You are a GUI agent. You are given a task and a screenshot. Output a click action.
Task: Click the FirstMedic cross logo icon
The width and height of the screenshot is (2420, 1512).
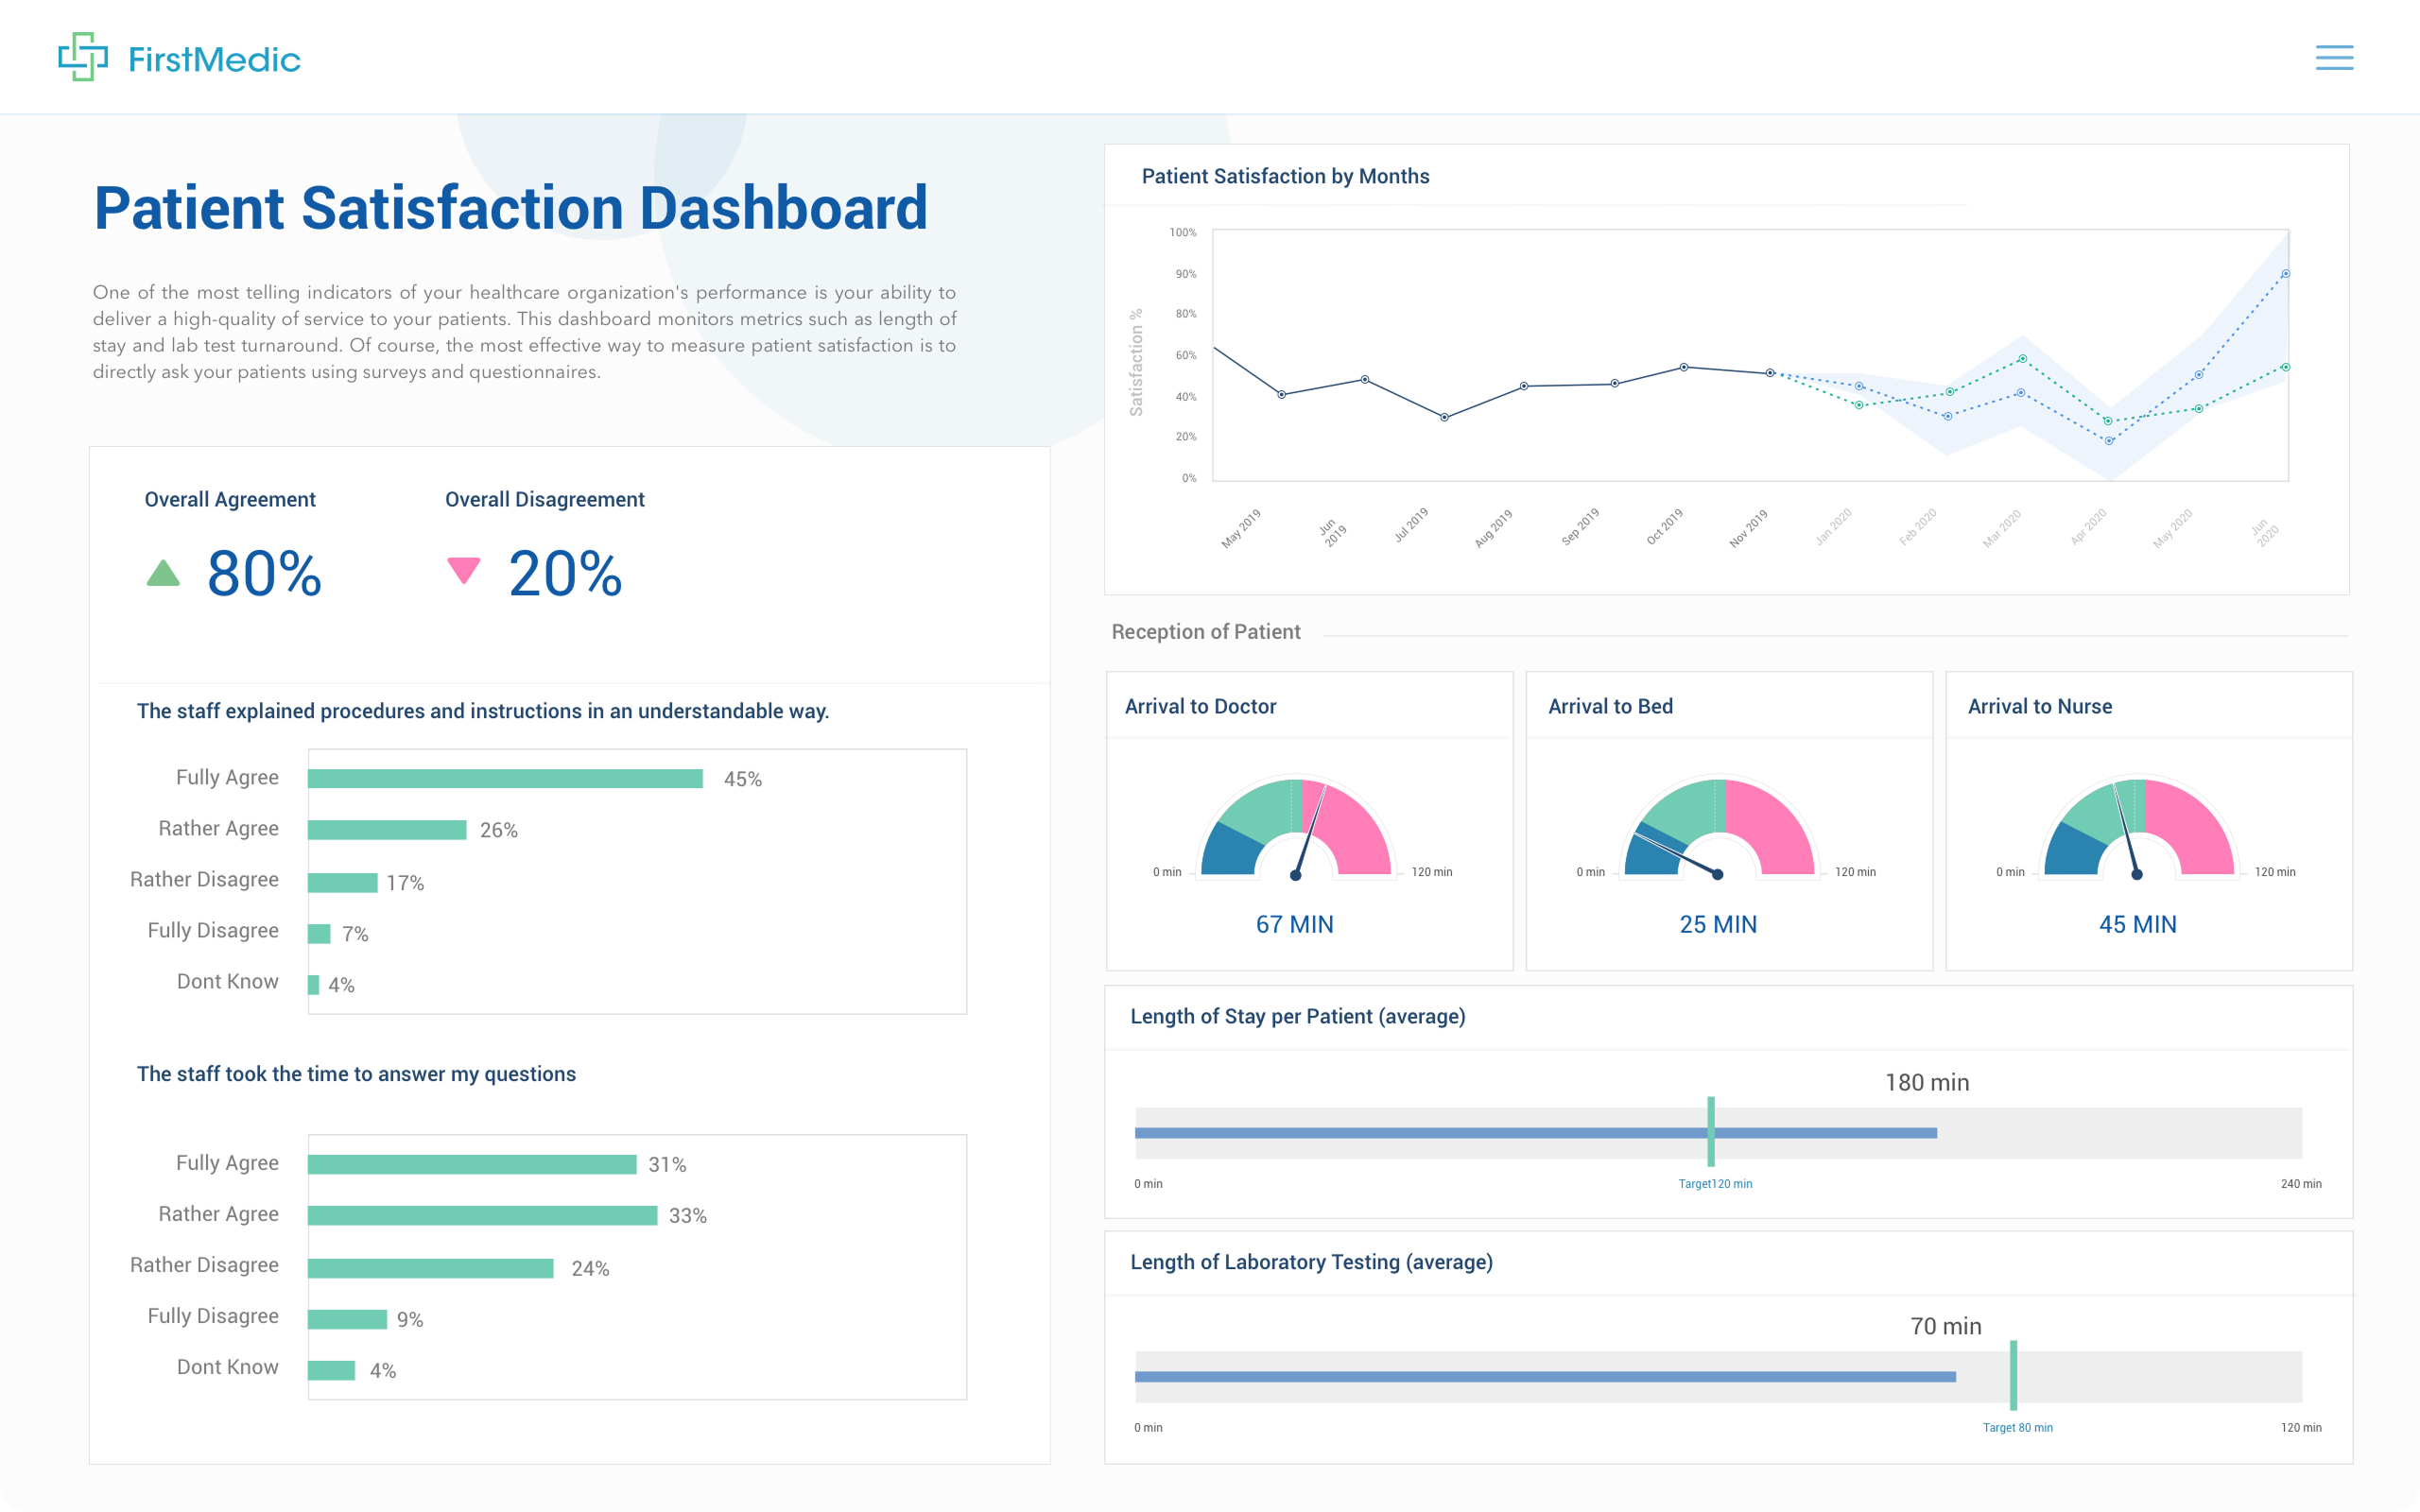click(83, 57)
